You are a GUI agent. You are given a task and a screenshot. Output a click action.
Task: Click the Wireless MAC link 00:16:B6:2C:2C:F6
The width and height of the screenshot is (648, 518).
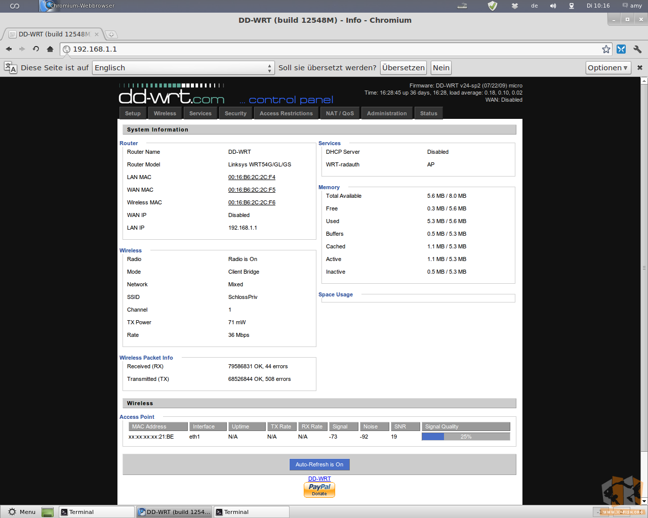click(x=252, y=202)
